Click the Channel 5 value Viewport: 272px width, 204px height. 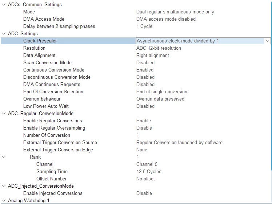pyautogui.click(x=147, y=164)
